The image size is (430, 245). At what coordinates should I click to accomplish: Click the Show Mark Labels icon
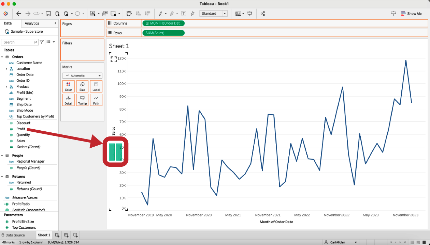(x=183, y=14)
